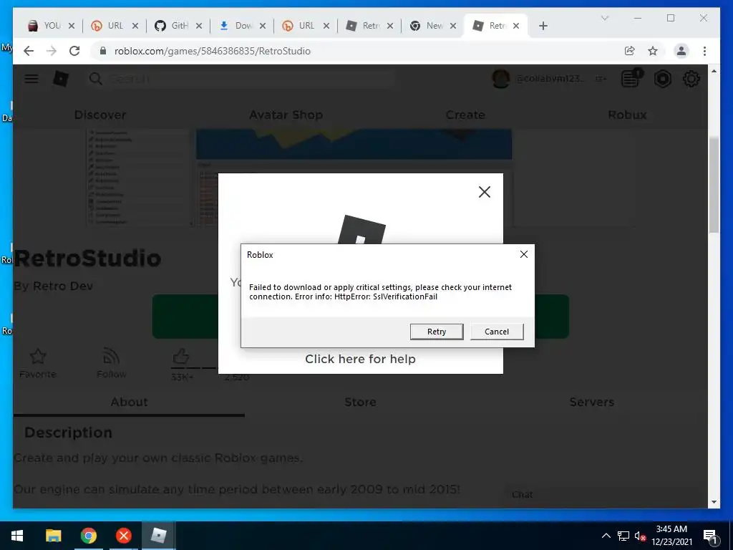The width and height of the screenshot is (733, 550).
Task: Switch to the Store tab
Action: pyautogui.click(x=361, y=402)
